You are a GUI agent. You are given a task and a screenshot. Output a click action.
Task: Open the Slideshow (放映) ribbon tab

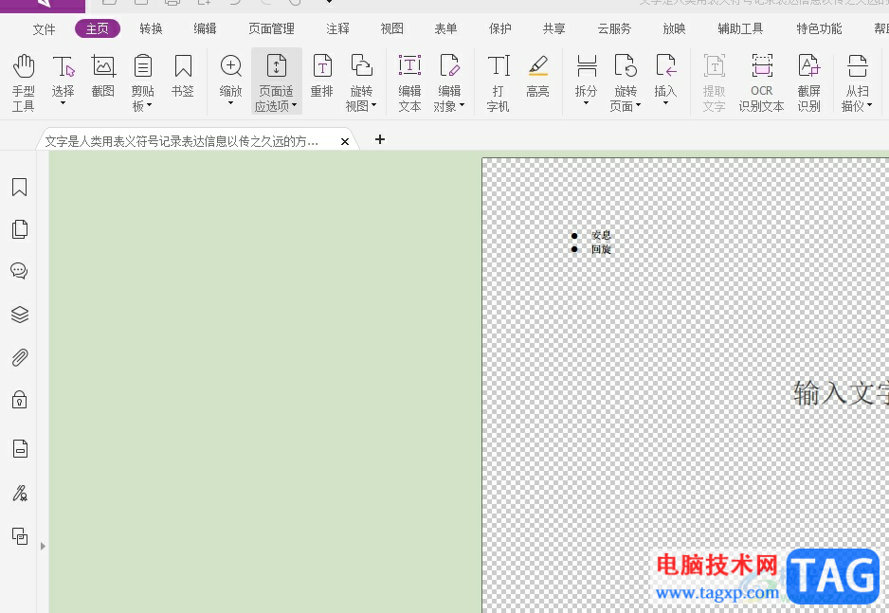pyautogui.click(x=674, y=28)
